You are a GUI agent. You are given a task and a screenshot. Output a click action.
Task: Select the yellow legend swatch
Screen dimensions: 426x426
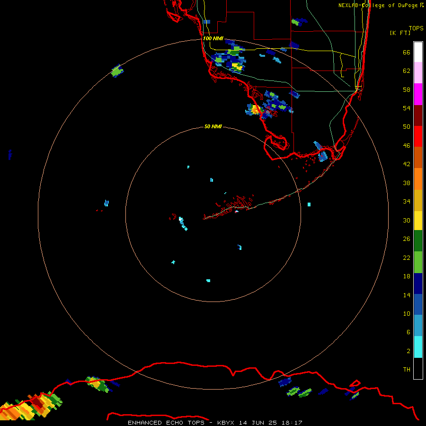tap(418, 221)
